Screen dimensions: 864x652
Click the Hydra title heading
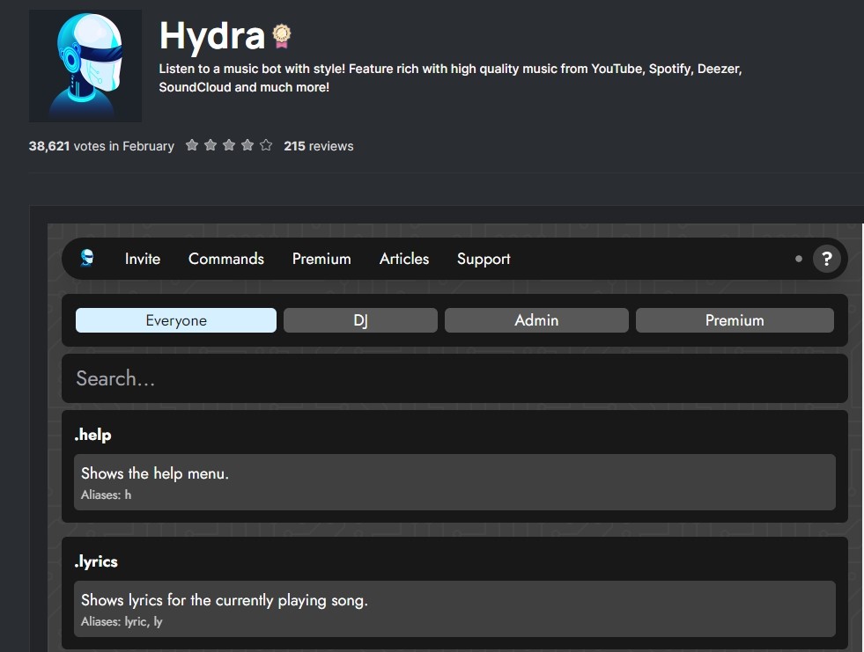click(x=212, y=36)
